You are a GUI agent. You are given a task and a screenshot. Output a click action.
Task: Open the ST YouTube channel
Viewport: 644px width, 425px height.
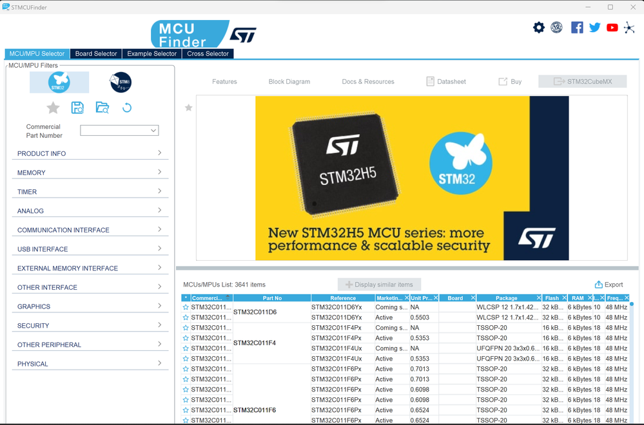click(x=612, y=28)
